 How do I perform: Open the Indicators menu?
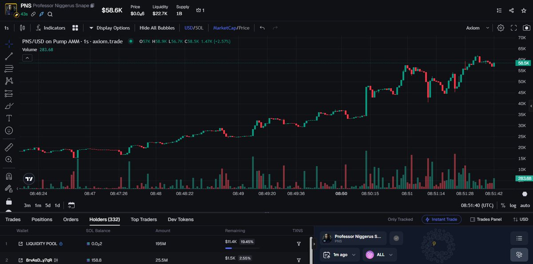(x=51, y=28)
